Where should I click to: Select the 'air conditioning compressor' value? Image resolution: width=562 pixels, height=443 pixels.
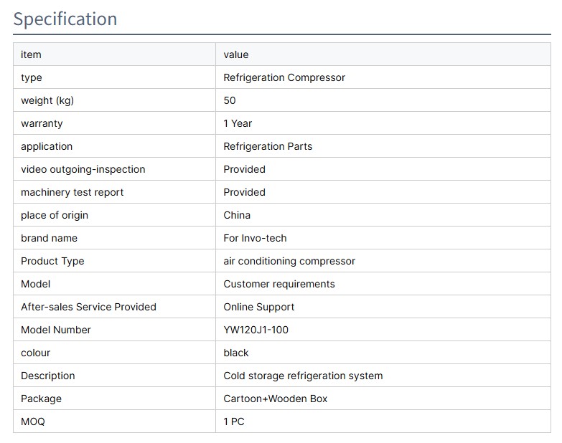click(289, 261)
